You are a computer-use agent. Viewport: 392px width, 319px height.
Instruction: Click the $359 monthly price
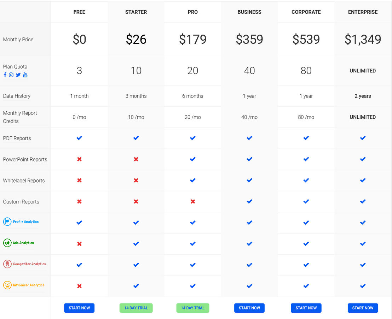[249, 40]
